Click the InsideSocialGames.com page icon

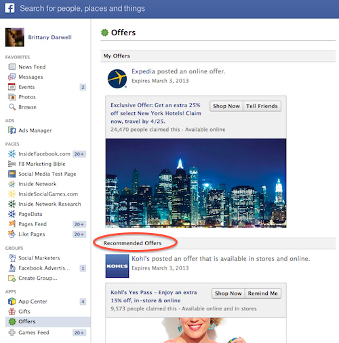click(12, 194)
